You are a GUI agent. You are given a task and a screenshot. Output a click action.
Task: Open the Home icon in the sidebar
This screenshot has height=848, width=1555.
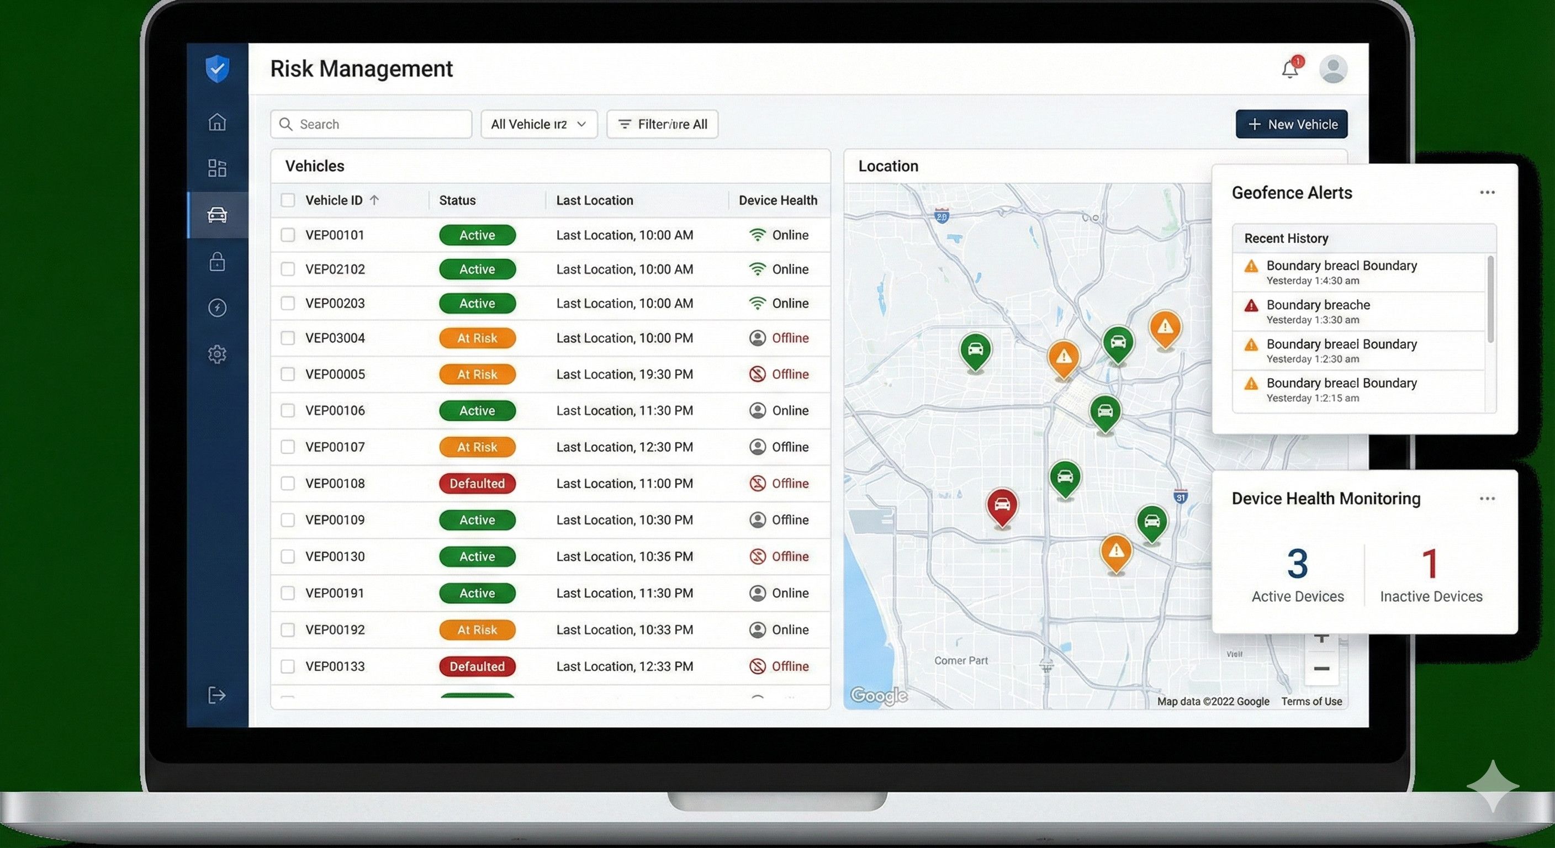tap(218, 122)
